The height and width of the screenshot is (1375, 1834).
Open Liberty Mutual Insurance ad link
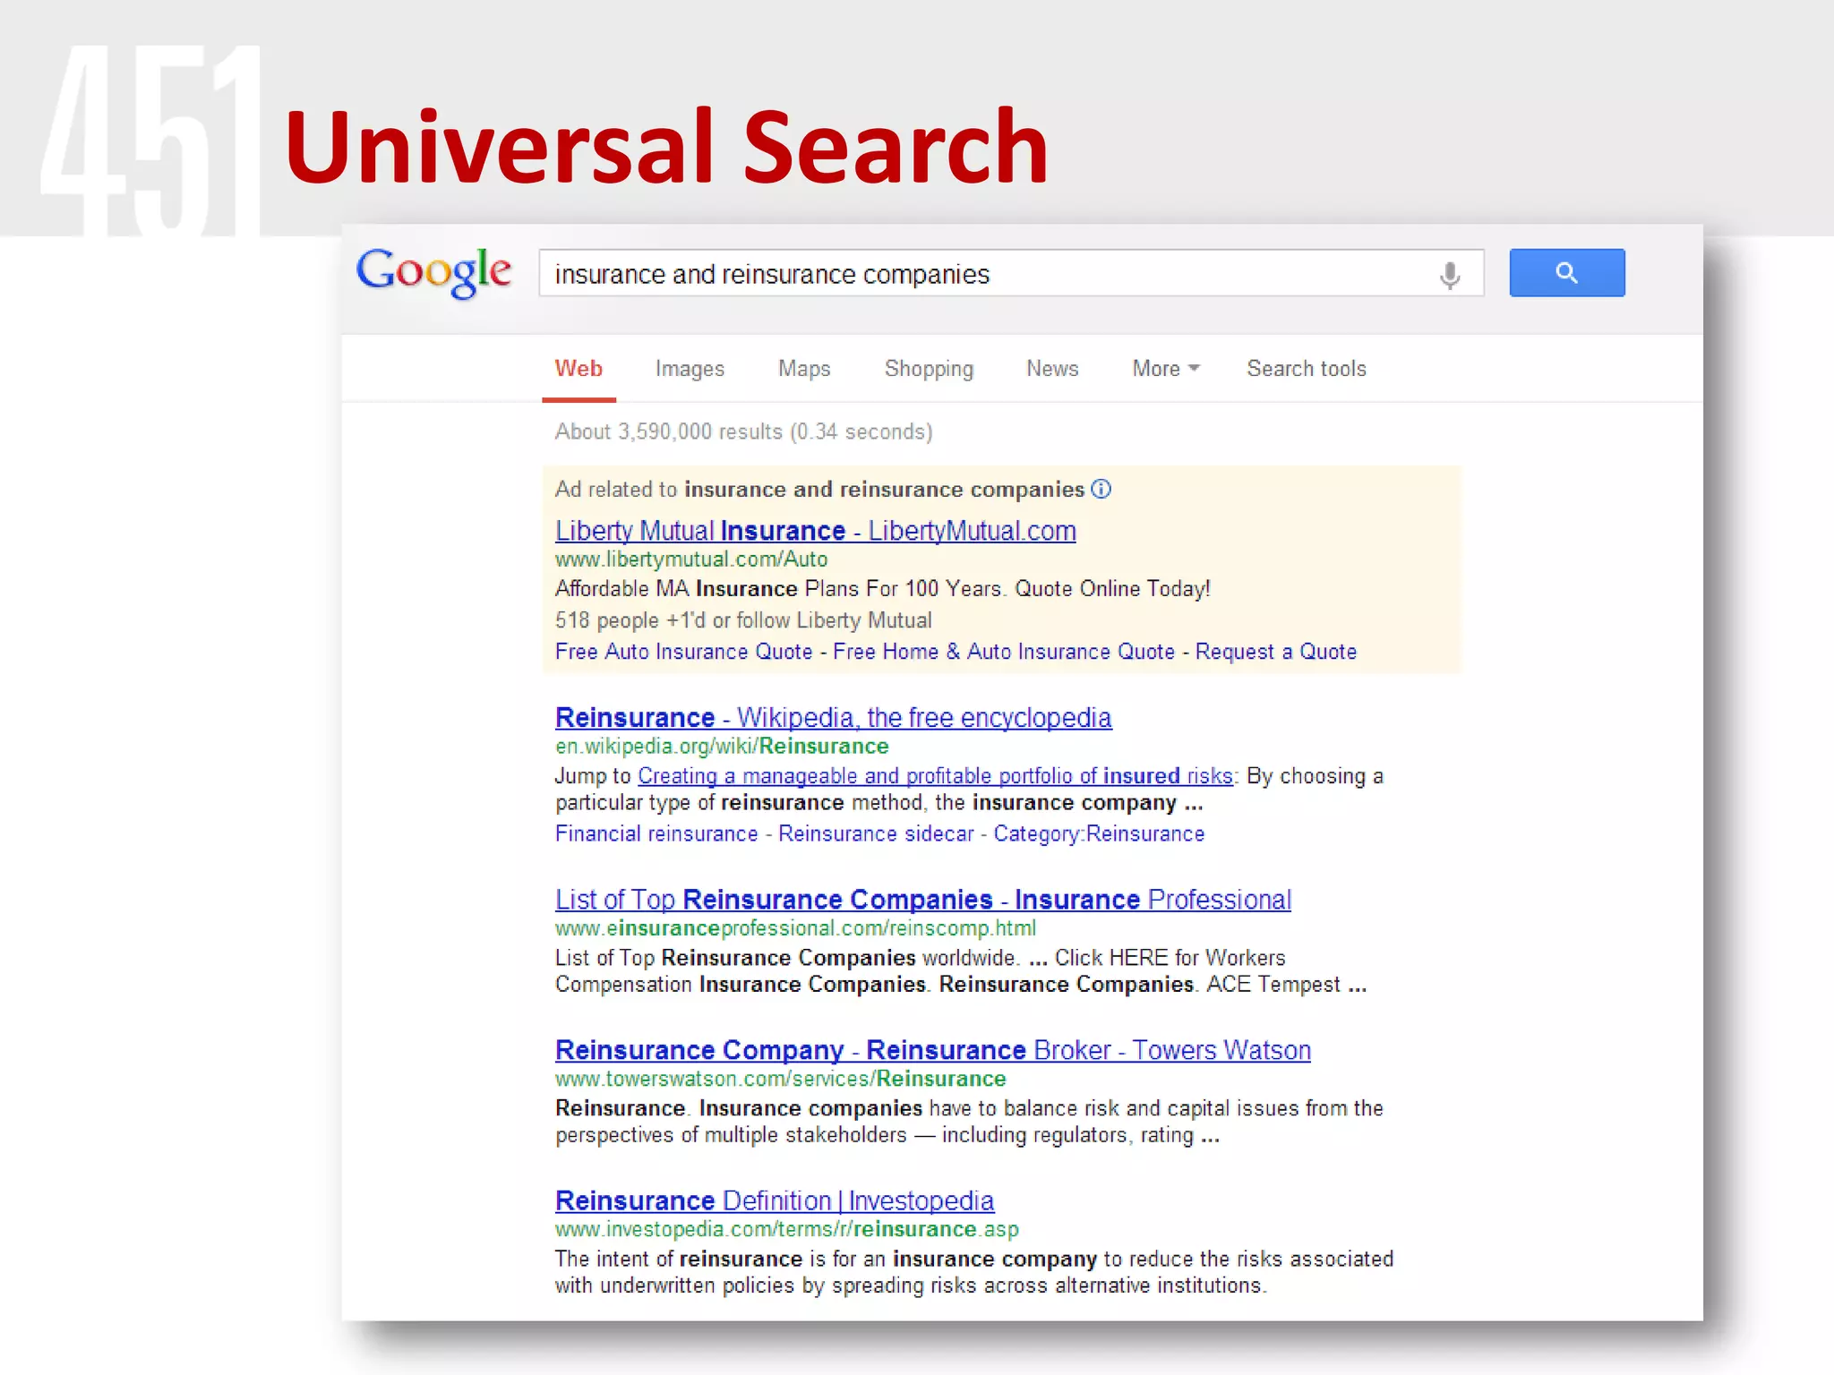pyautogui.click(x=816, y=531)
